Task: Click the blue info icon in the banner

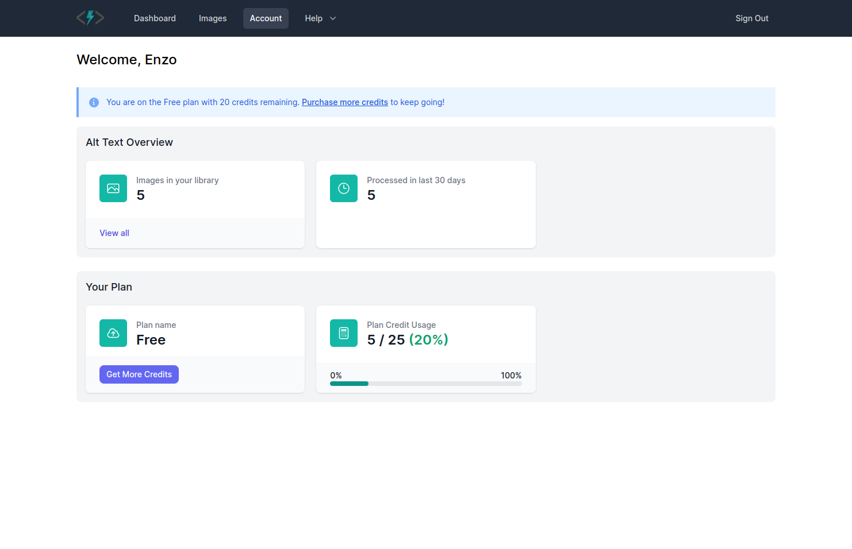Action: [x=94, y=102]
